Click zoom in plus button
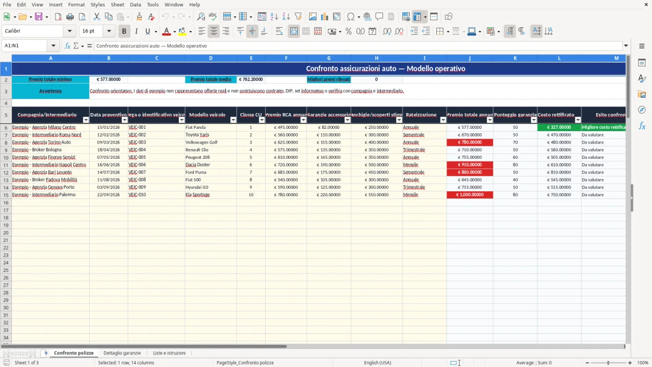 click(630, 363)
